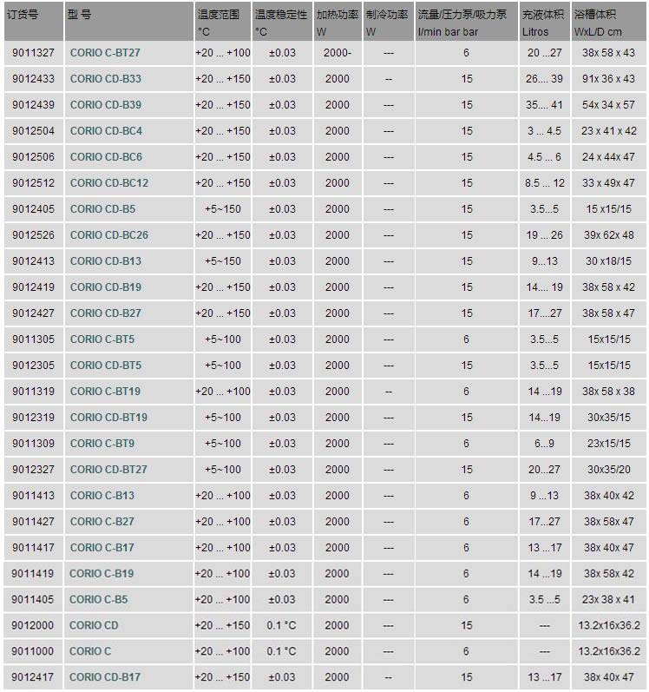The image size is (649, 692).
Task: Select the CORIO CD-B27 model link
Action: tap(105, 313)
